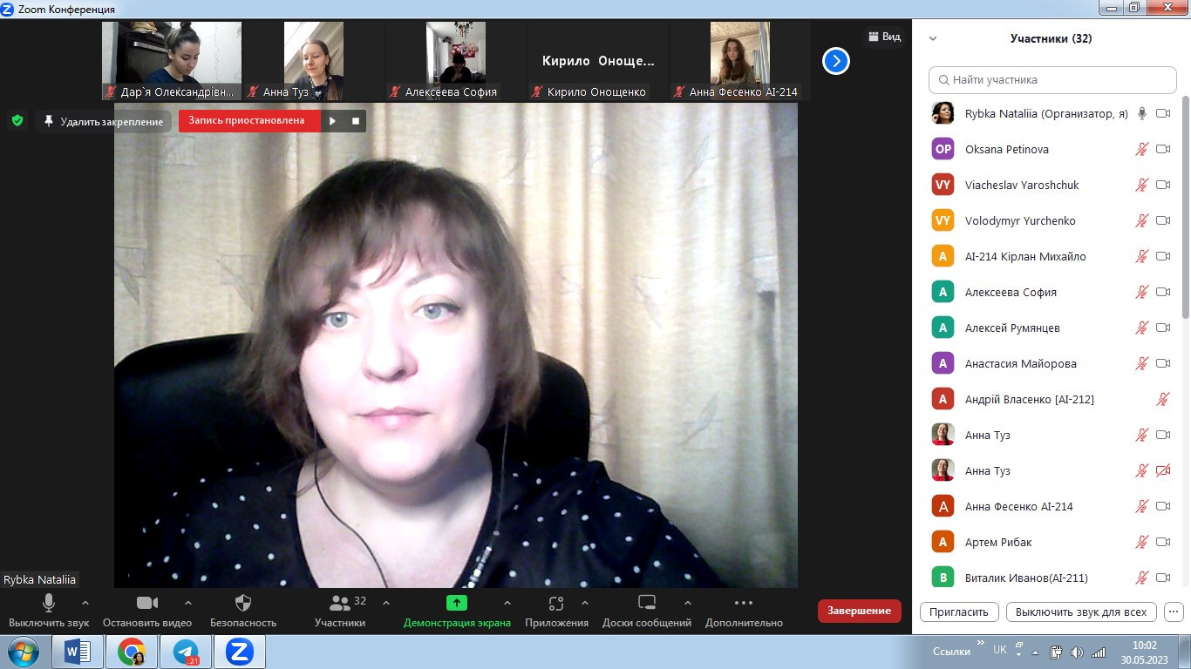The image size is (1191, 669).
Task: Resume the paused recording
Action: tap(332, 121)
